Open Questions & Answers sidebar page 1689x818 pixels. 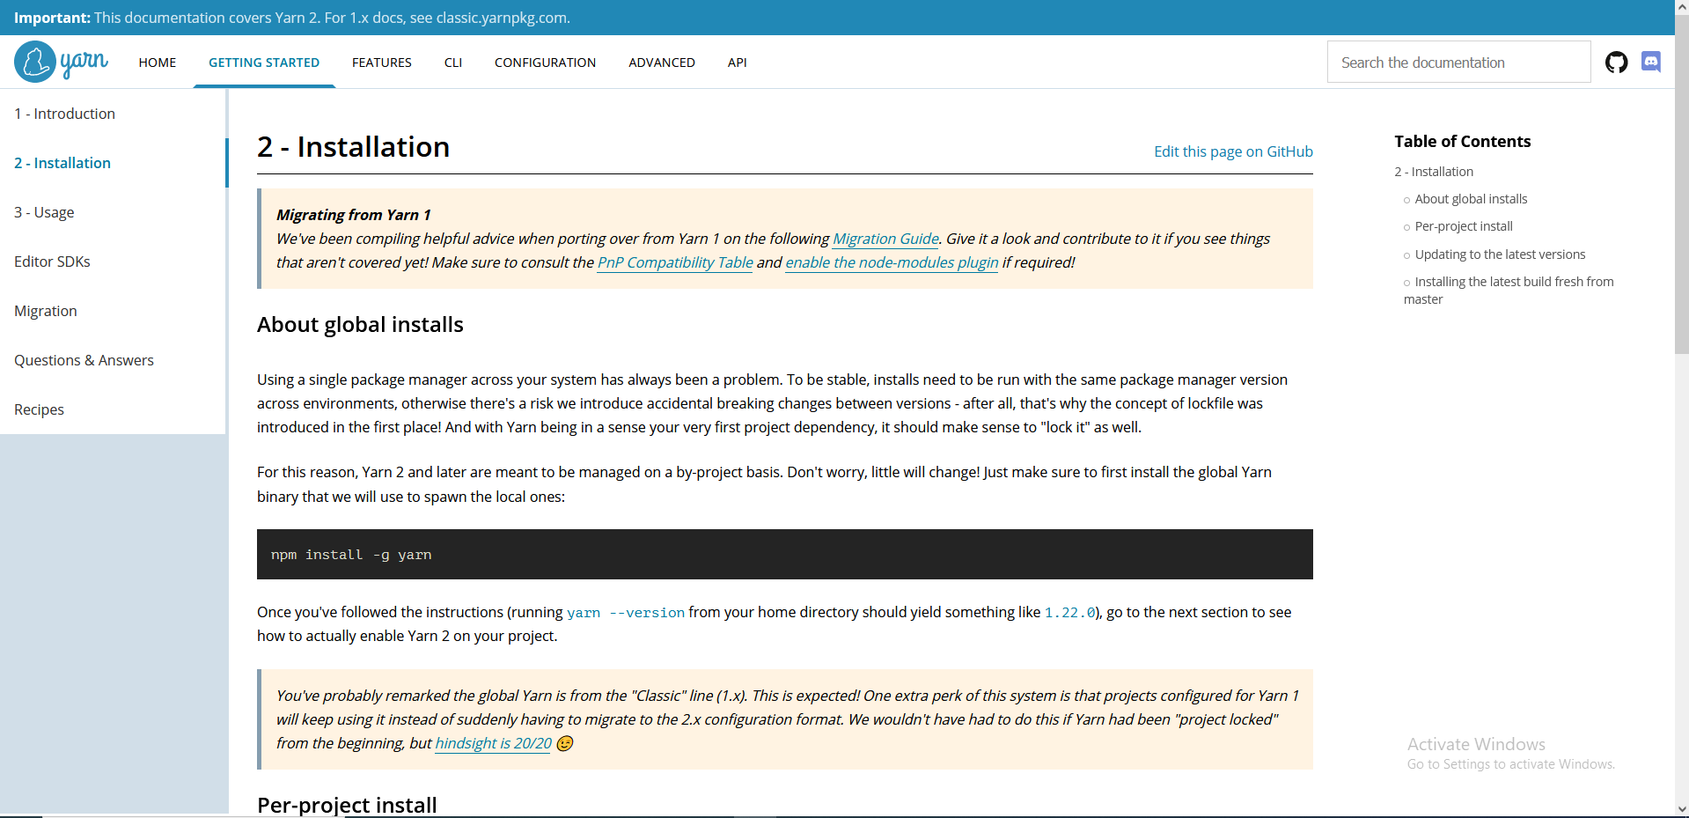point(113,360)
